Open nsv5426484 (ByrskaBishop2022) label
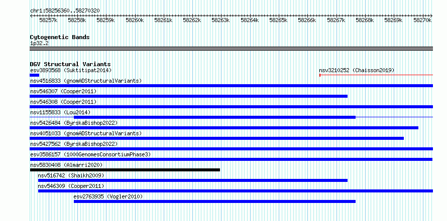The image size is (447, 221). [74, 123]
